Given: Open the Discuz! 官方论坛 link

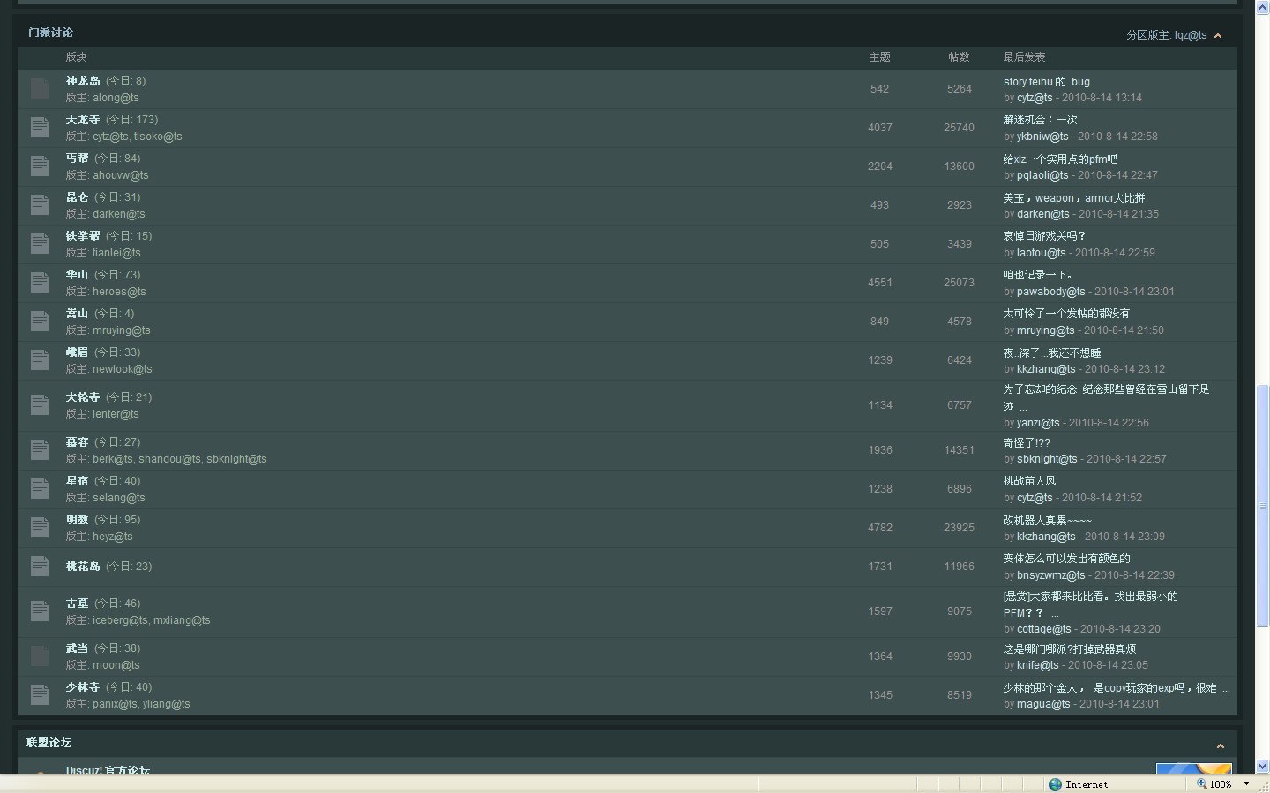Looking at the screenshot, I should tap(108, 770).
